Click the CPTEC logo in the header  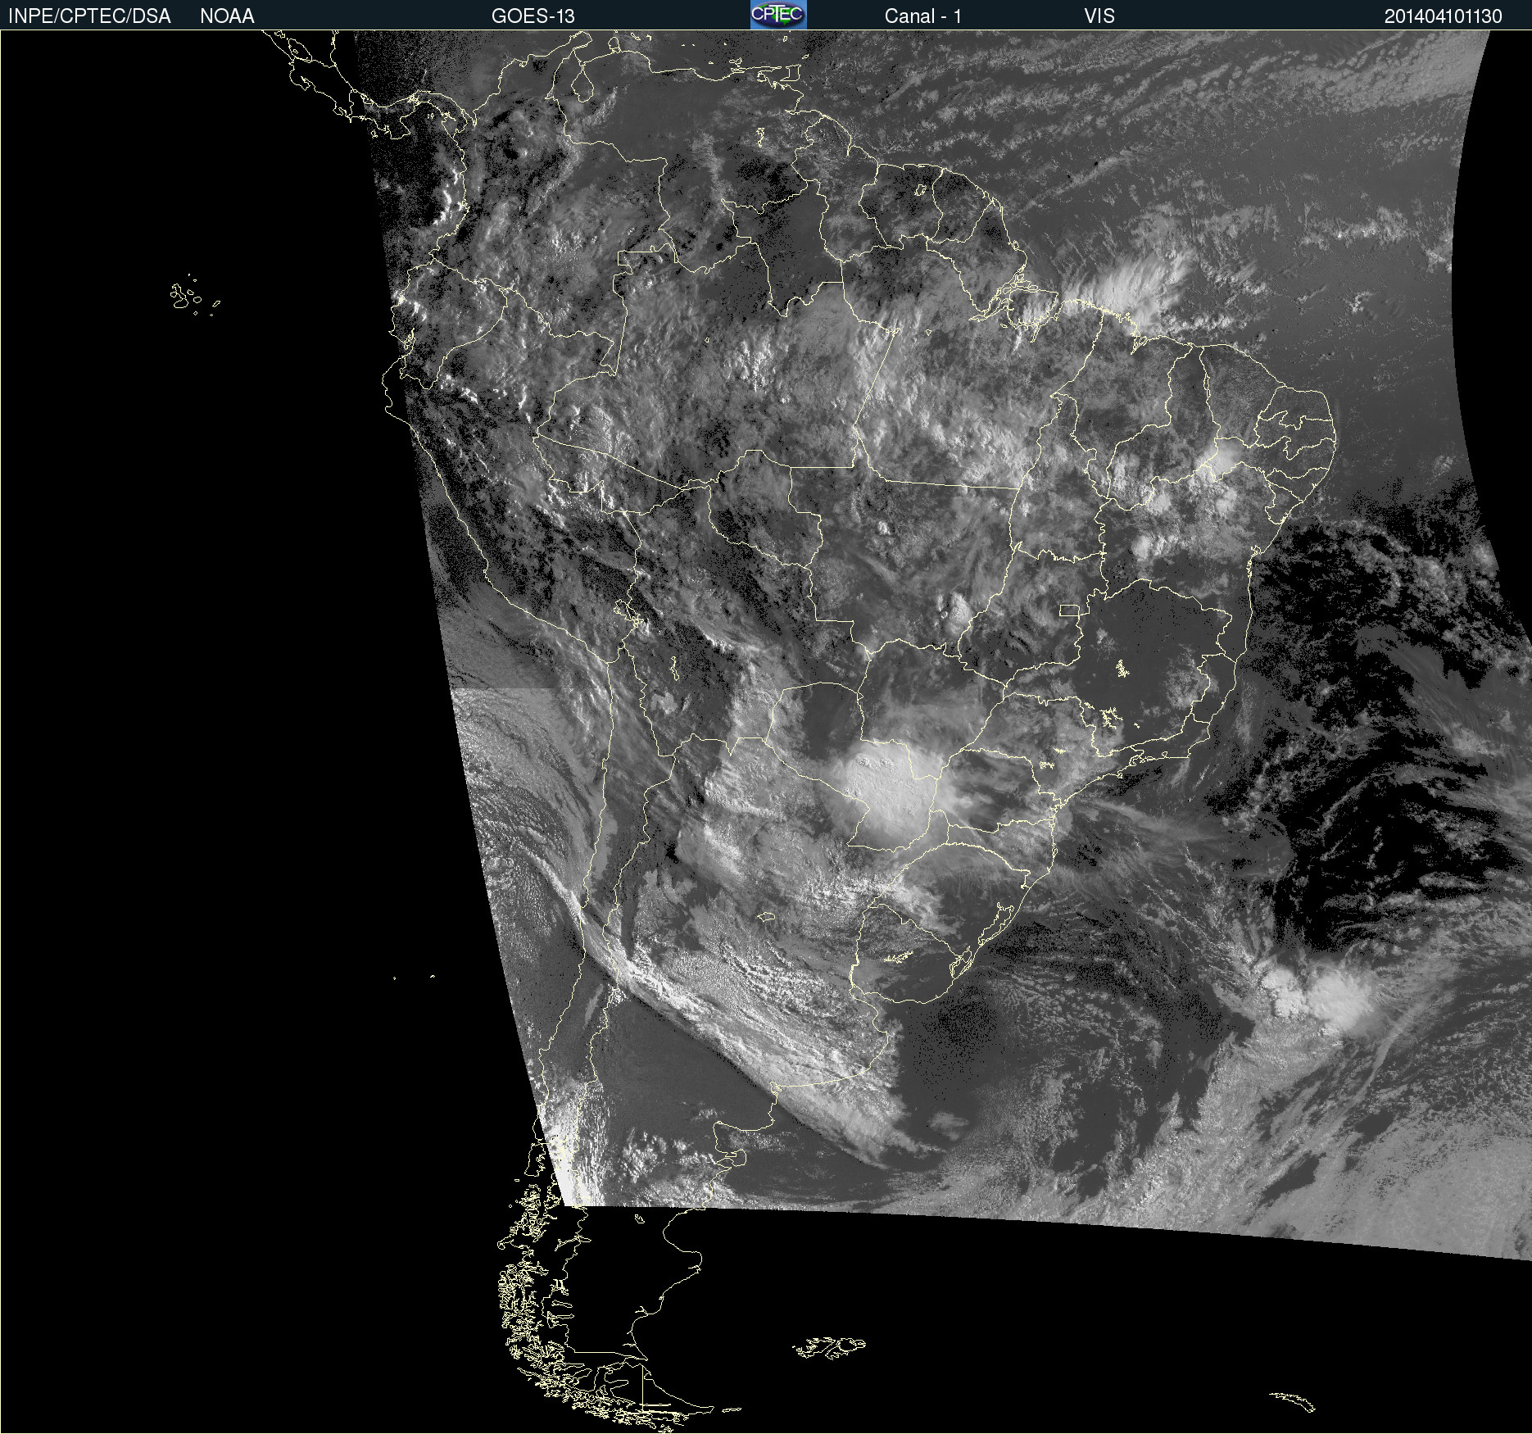coord(778,15)
